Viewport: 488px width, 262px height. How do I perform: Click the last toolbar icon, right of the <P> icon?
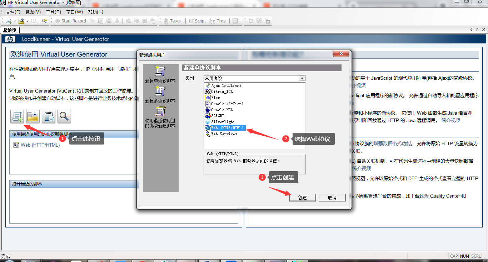point(267,21)
